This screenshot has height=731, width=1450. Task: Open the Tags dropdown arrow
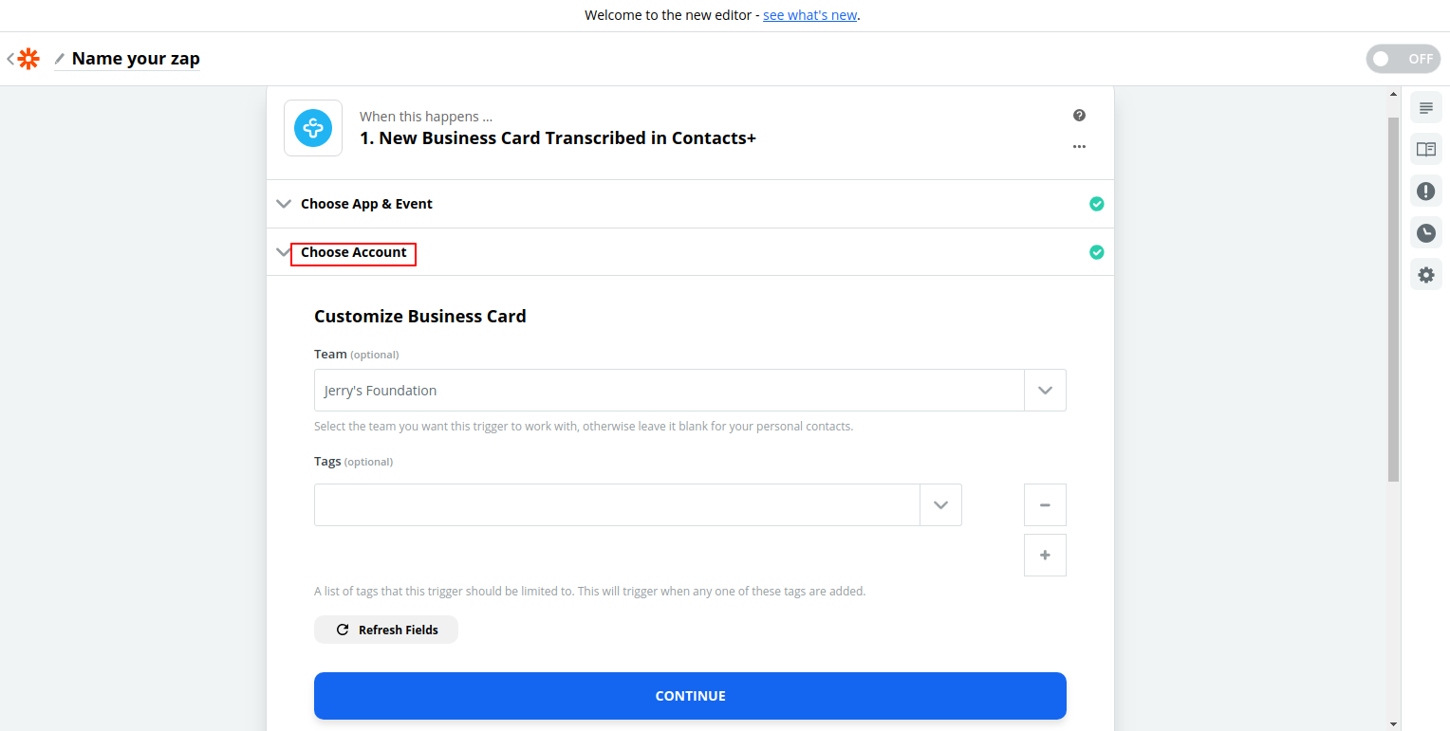tap(940, 505)
